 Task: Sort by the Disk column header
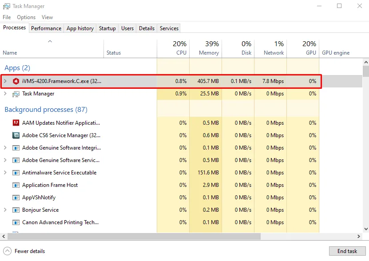click(238, 49)
